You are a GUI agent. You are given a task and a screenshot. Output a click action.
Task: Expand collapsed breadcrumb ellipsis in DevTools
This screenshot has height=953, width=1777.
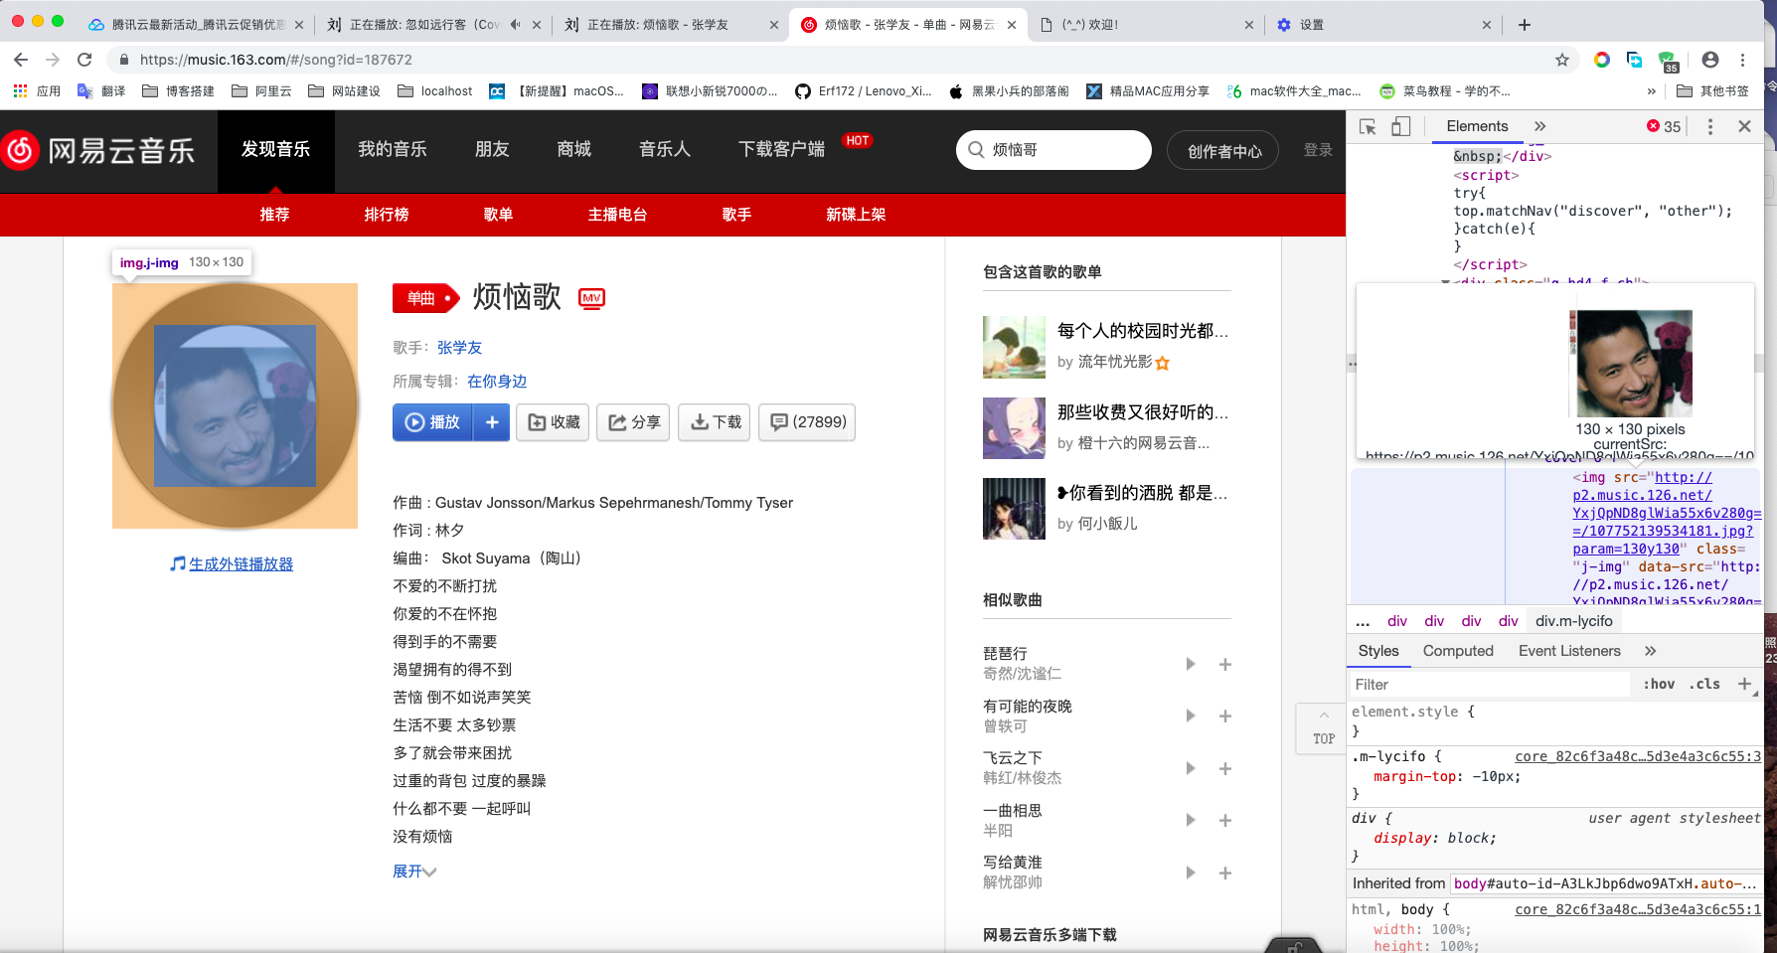point(1363,621)
